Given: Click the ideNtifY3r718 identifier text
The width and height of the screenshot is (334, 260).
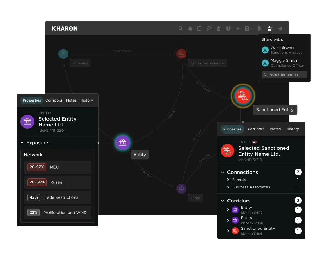Looking at the screenshot, I should tap(250, 160).
